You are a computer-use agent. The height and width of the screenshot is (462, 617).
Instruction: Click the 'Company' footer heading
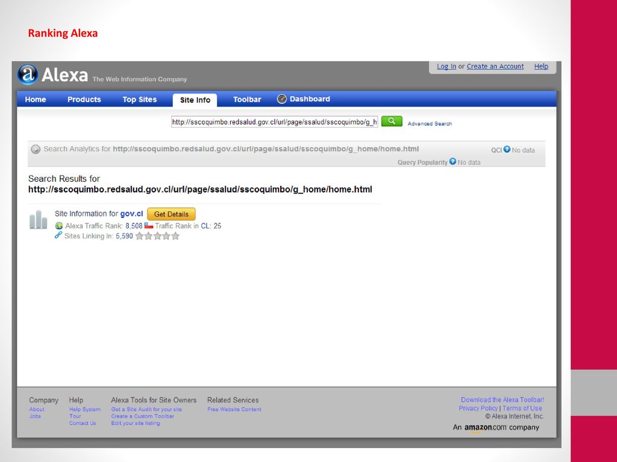click(x=43, y=400)
